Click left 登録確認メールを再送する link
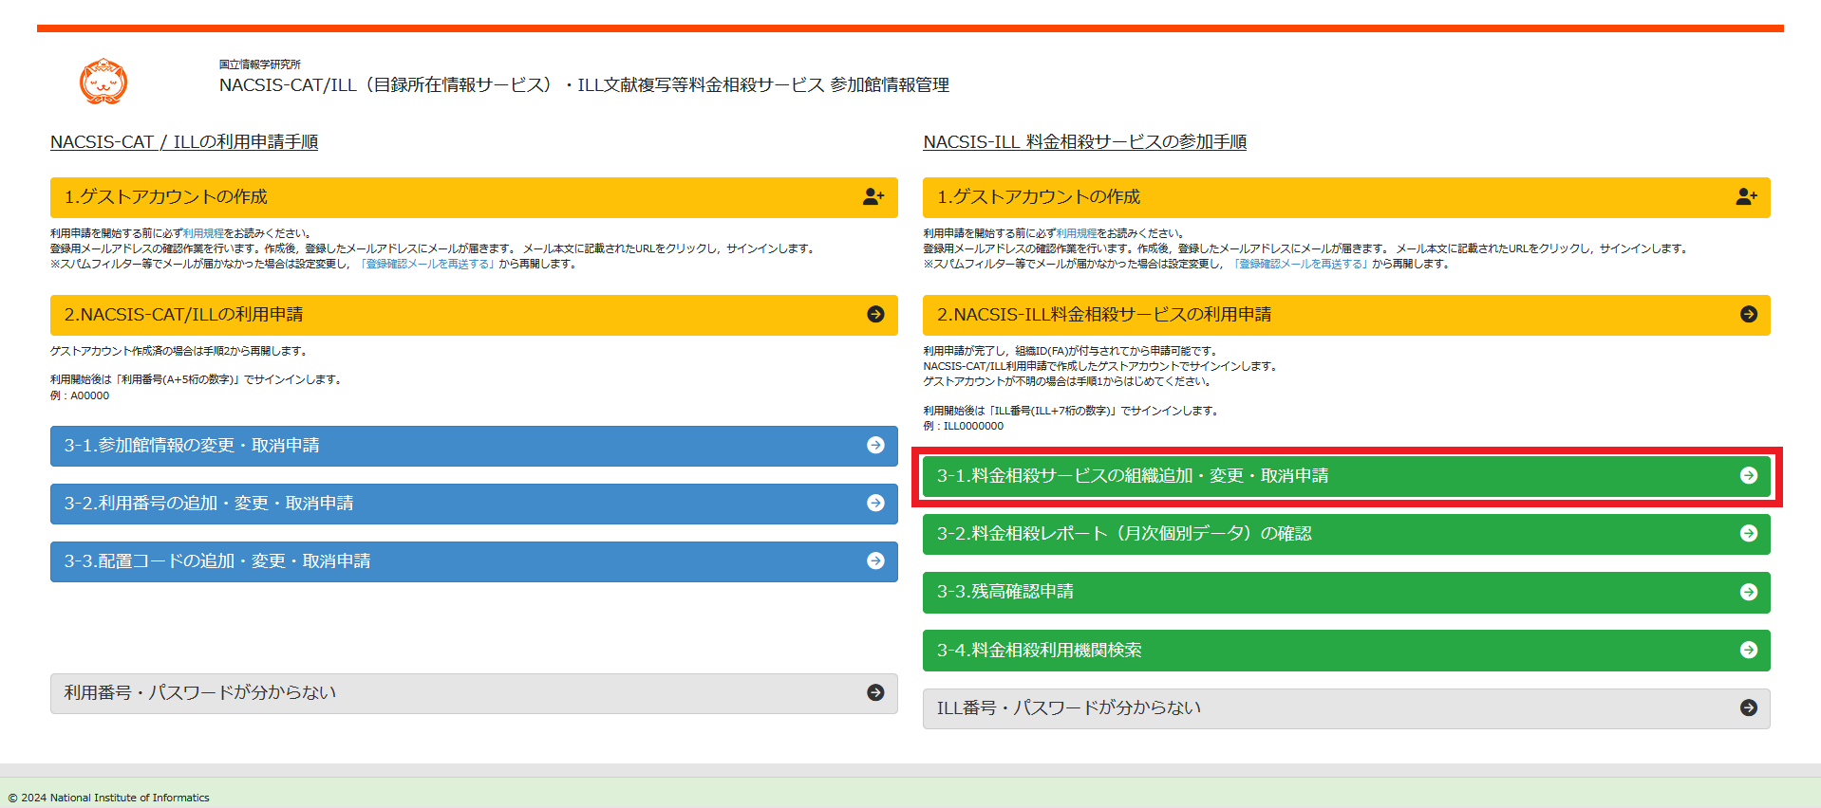This screenshot has height=808, width=1821. click(x=427, y=264)
